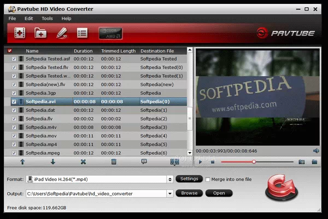
Task: Open the subtitle comment bubble icon
Action: pyautogui.click(x=144, y=162)
